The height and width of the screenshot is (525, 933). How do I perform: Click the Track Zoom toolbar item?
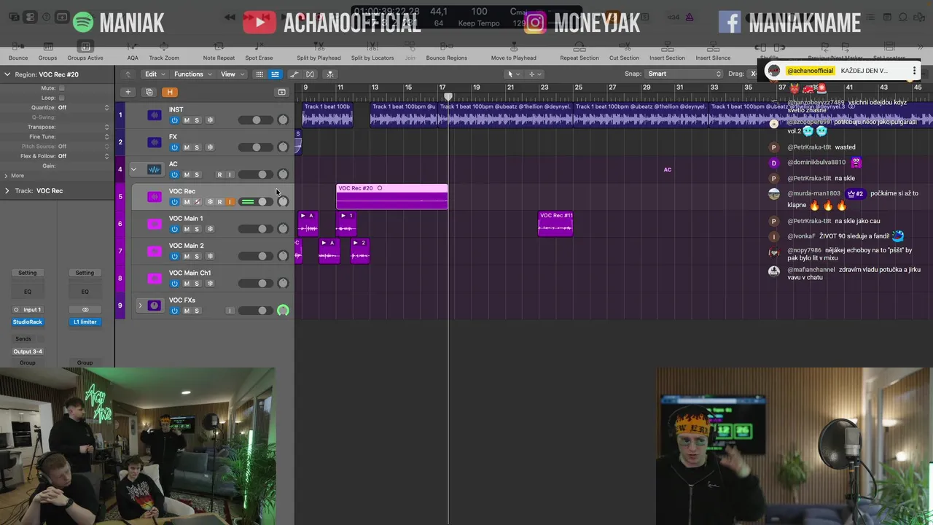(164, 52)
